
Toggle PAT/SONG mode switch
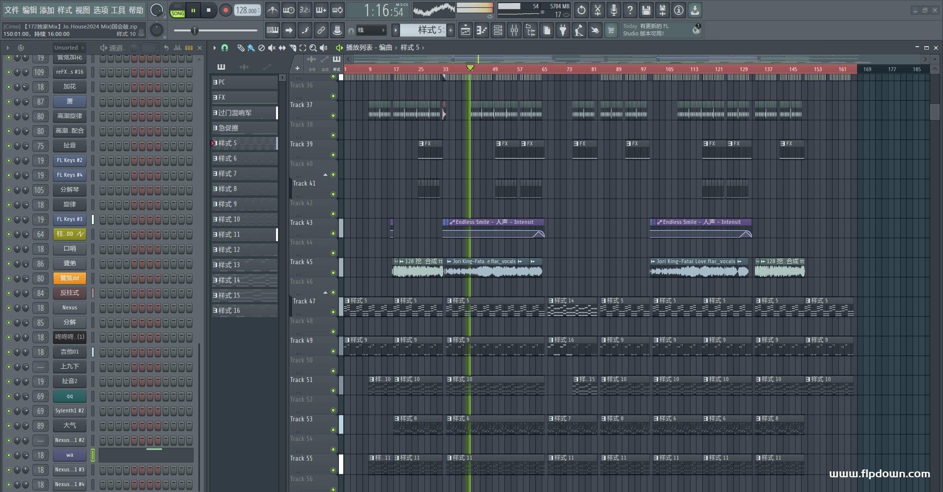tap(178, 10)
